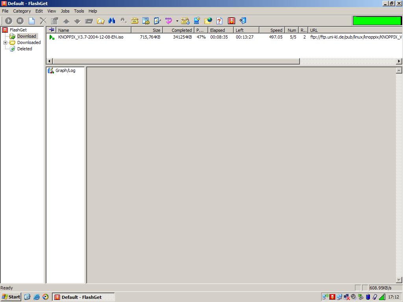
Task: Click the Start download toolbar icon
Action: click(9, 21)
